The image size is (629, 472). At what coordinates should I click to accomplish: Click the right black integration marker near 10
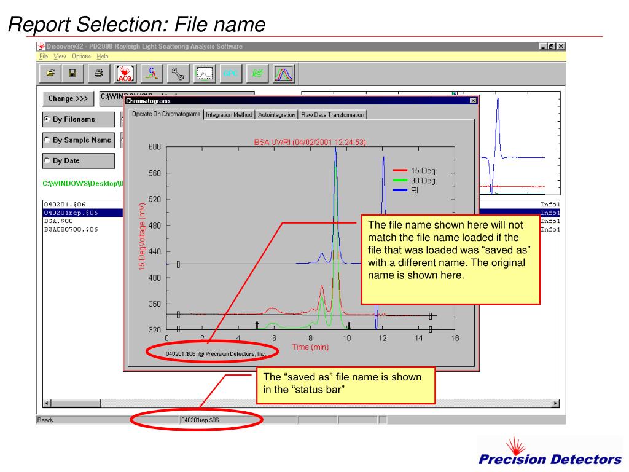(349, 325)
